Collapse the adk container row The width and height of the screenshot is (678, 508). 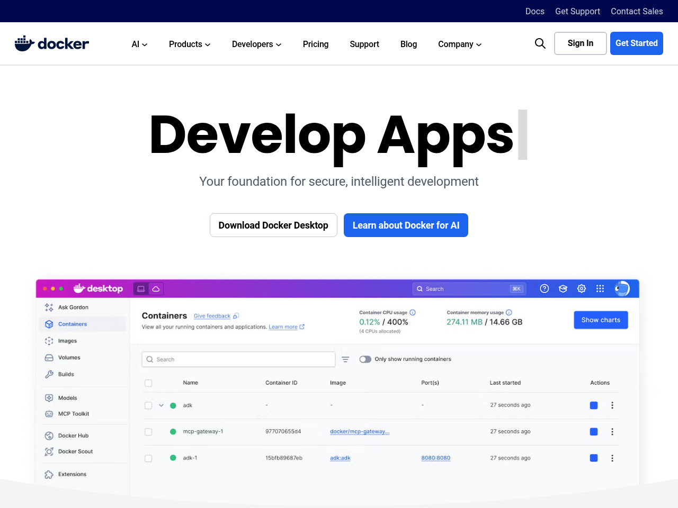click(x=161, y=405)
